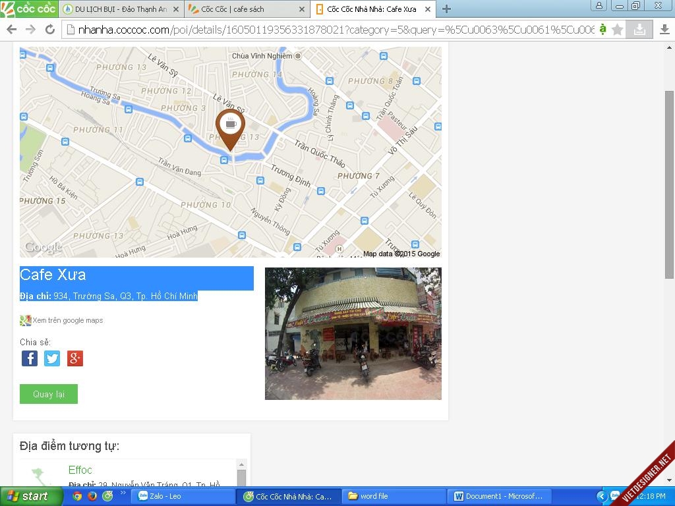Expand hidden system tray icons
The width and height of the screenshot is (675, 506).
point(602,497)
